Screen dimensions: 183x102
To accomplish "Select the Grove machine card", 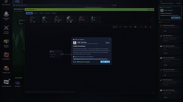I will pyautogui.click(x=47, y=19).
